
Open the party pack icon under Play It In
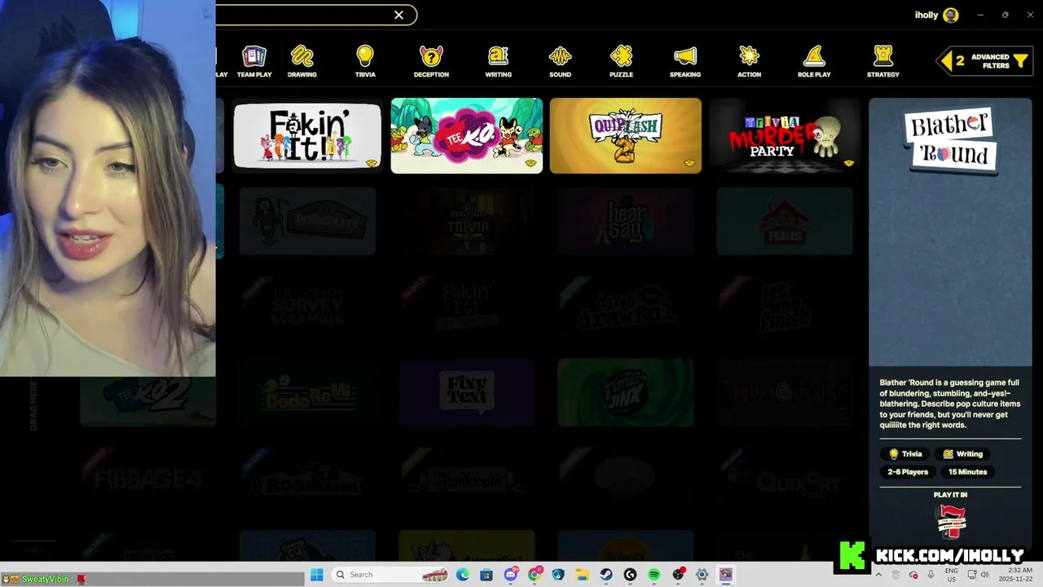[x=951, y=521]
